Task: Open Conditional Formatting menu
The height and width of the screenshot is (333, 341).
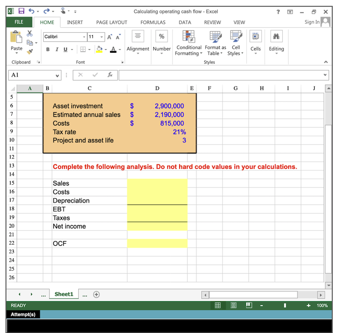Action: (189, 43)
